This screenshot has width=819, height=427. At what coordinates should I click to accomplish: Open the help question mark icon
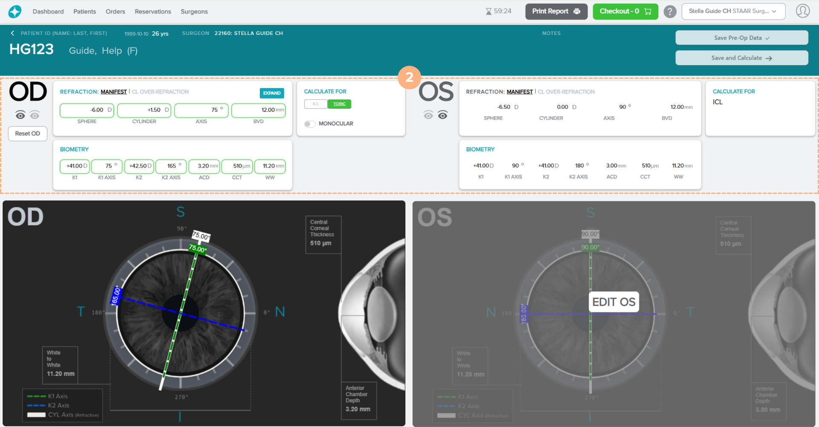tap(670, 12)
